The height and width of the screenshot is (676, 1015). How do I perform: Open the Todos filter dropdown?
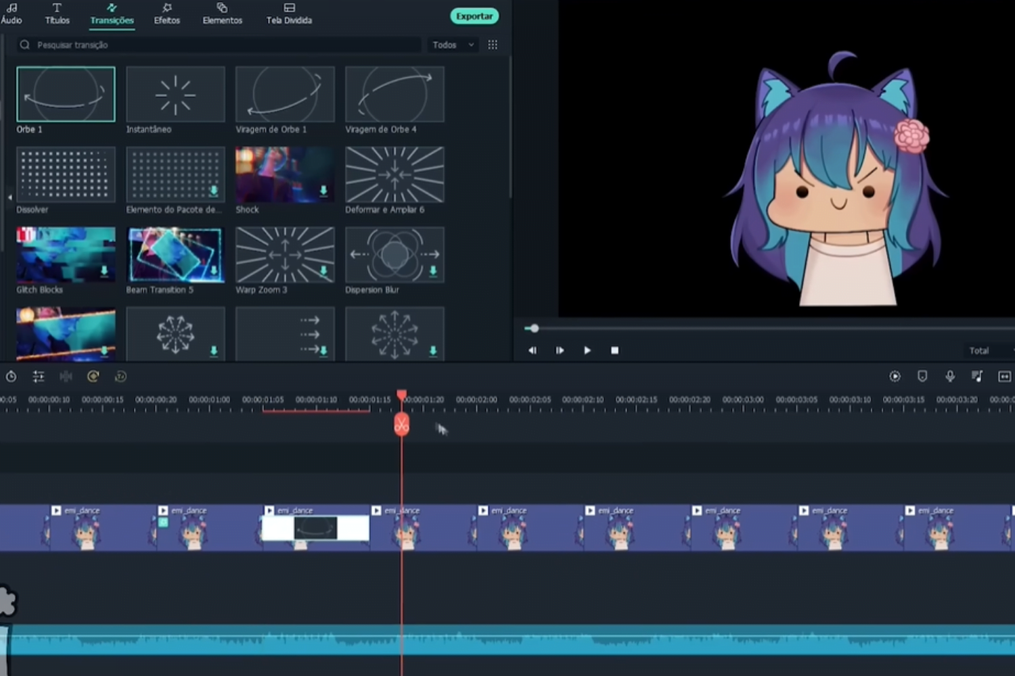pos(453,45)
